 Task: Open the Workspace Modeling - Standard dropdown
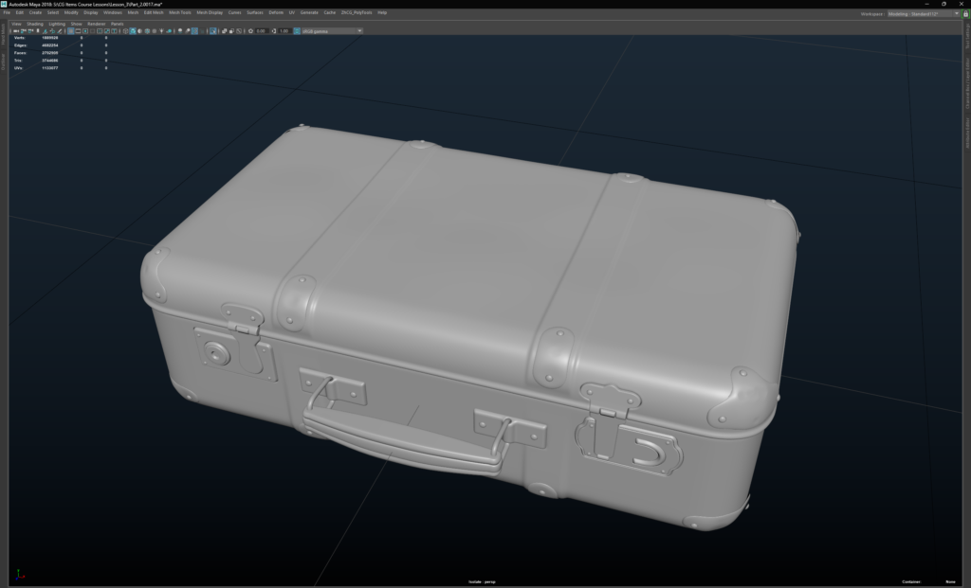[x=924, y=13]
